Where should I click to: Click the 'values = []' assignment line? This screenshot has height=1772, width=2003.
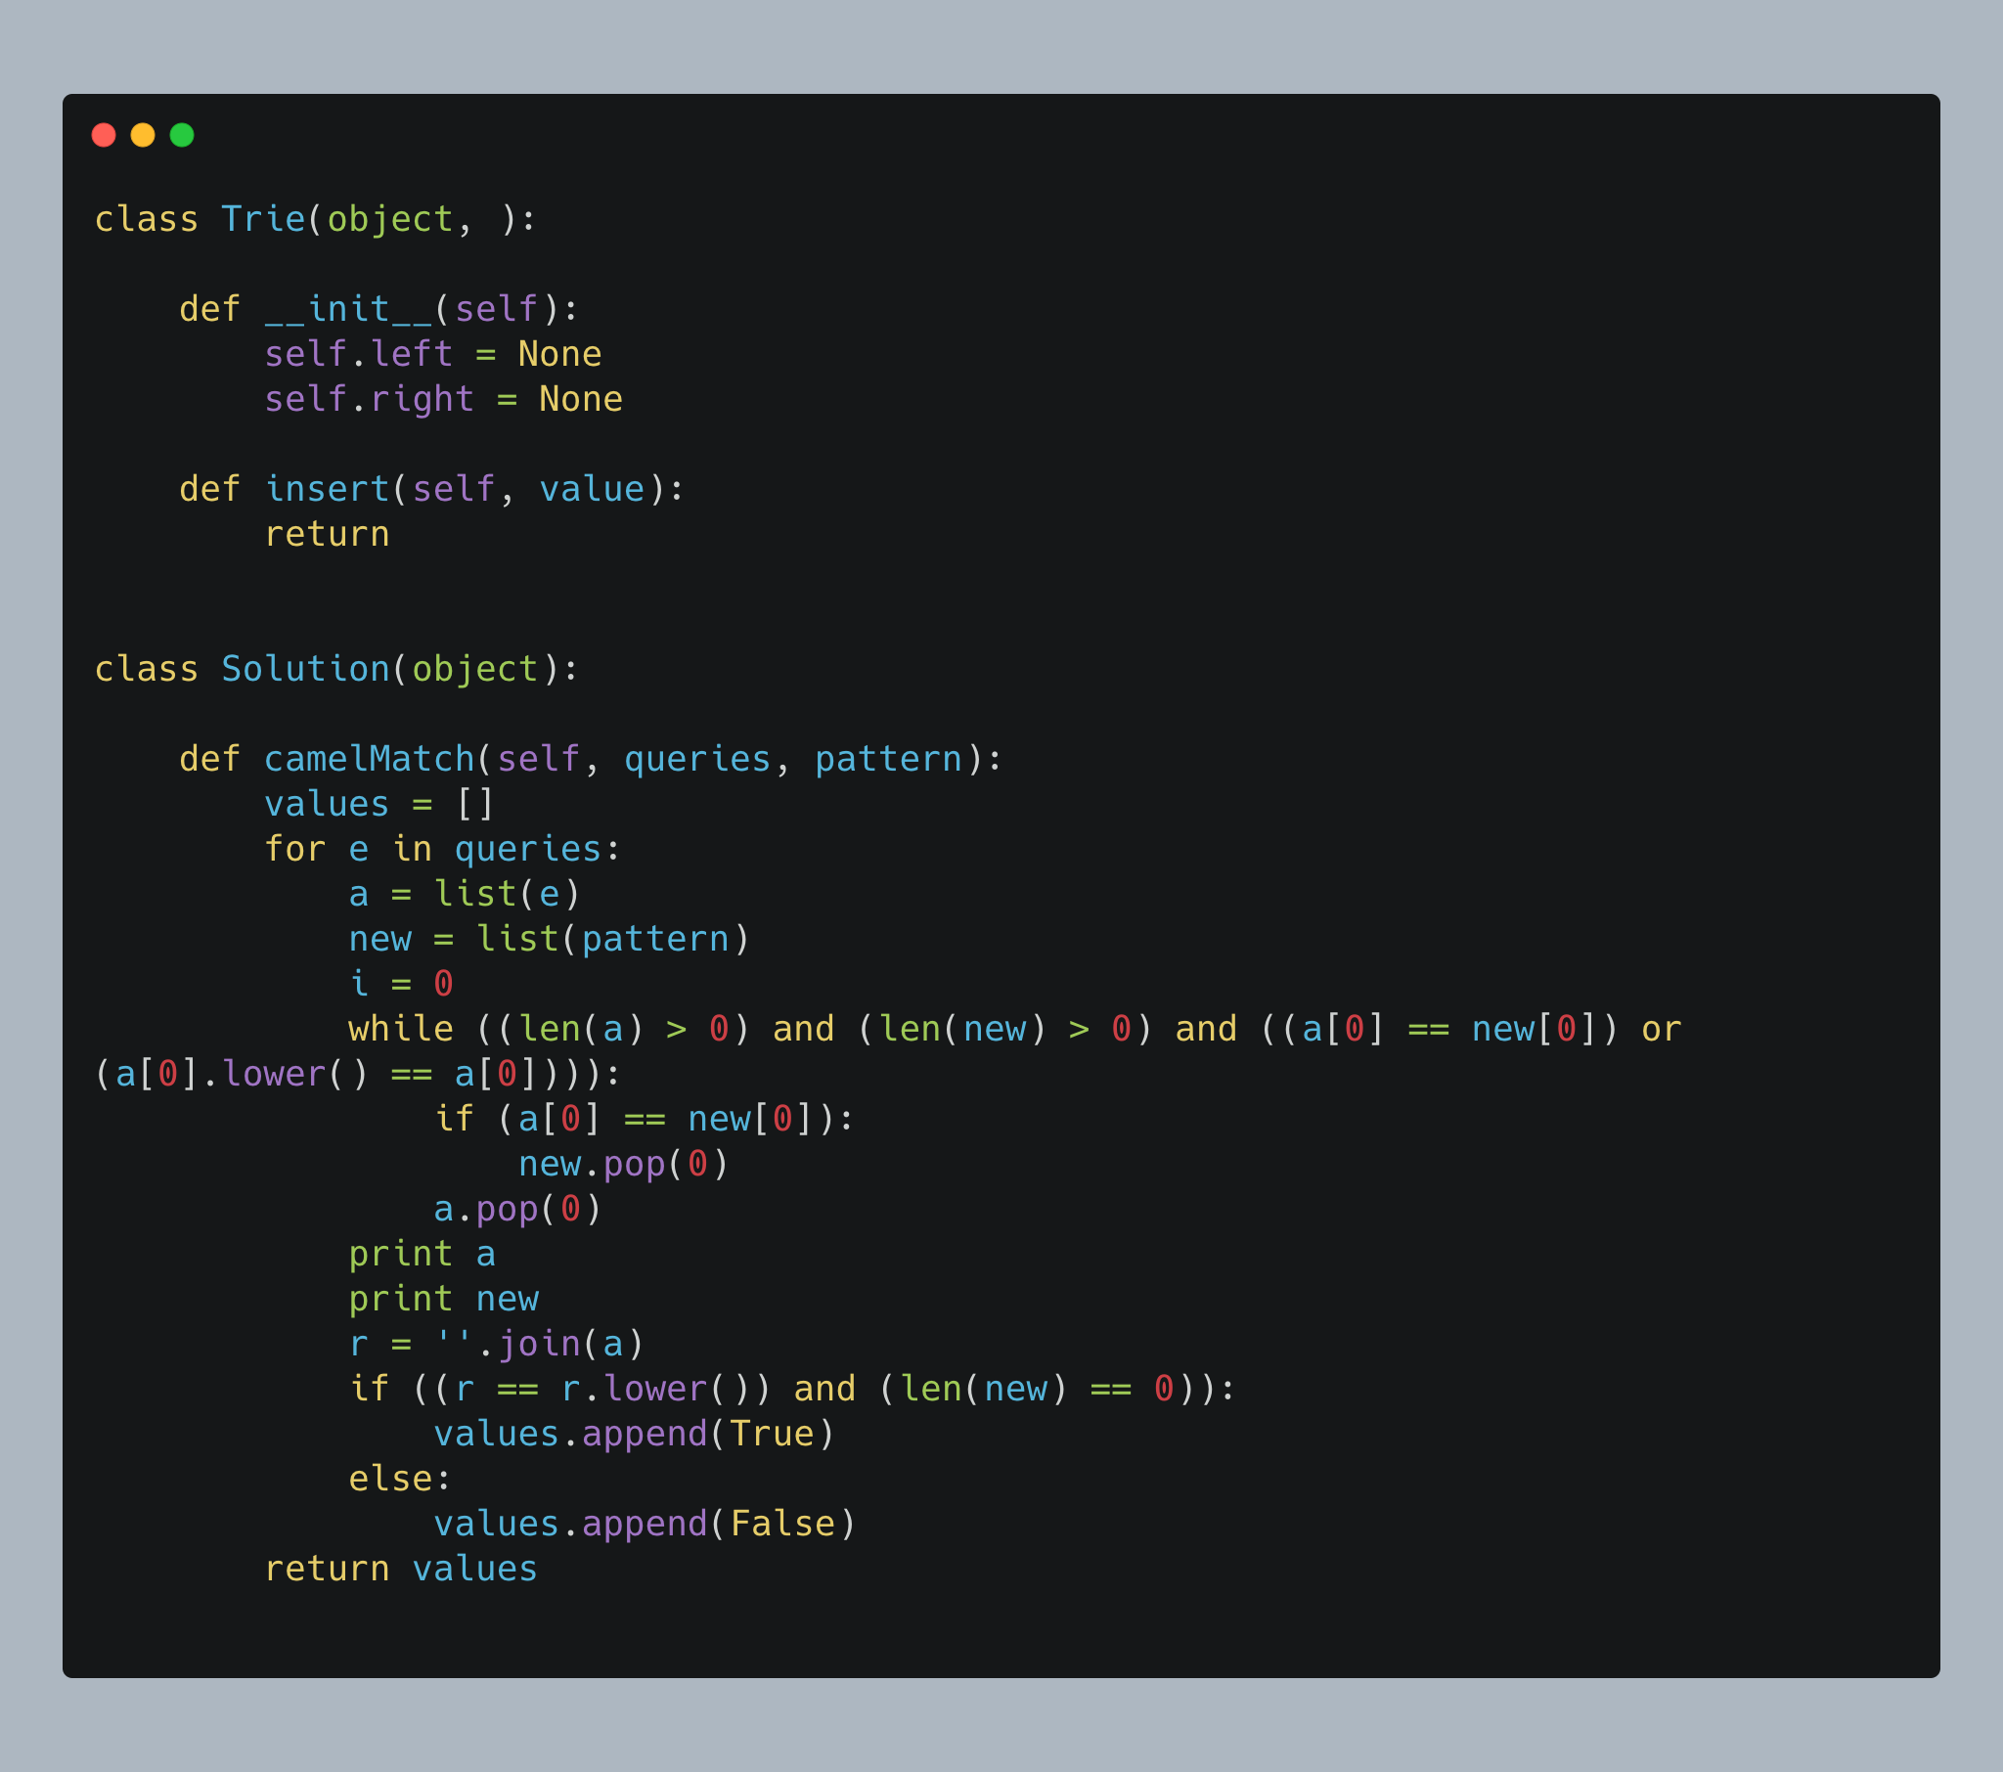(378, 805)
